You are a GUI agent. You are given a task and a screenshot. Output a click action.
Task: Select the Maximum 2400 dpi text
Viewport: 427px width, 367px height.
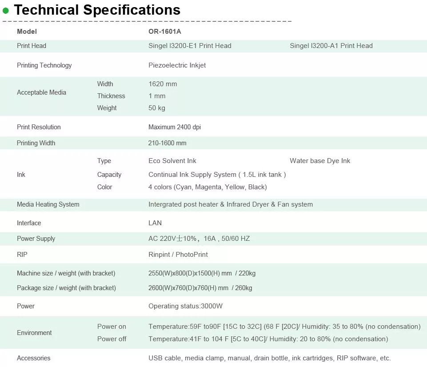175,127
